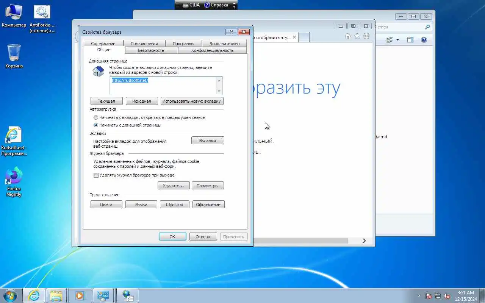Switch to the Безопасность tab

151,50
